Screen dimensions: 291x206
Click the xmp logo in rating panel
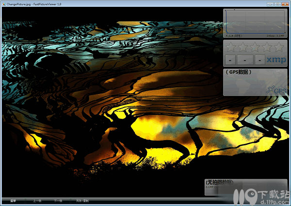coord(276,60)
